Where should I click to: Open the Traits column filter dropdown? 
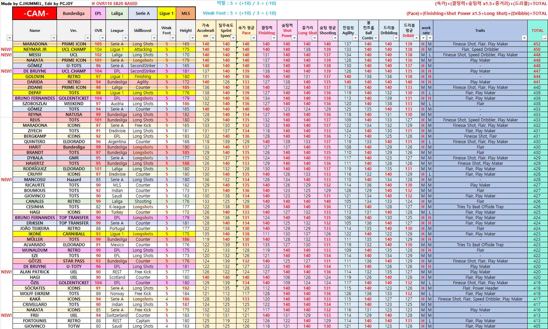click(x=524, y=38)
